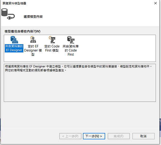The height and width of the screenshot is (145, 161).
Task: Click the disabled 上一步(P) button
Action: click(70, 136)
